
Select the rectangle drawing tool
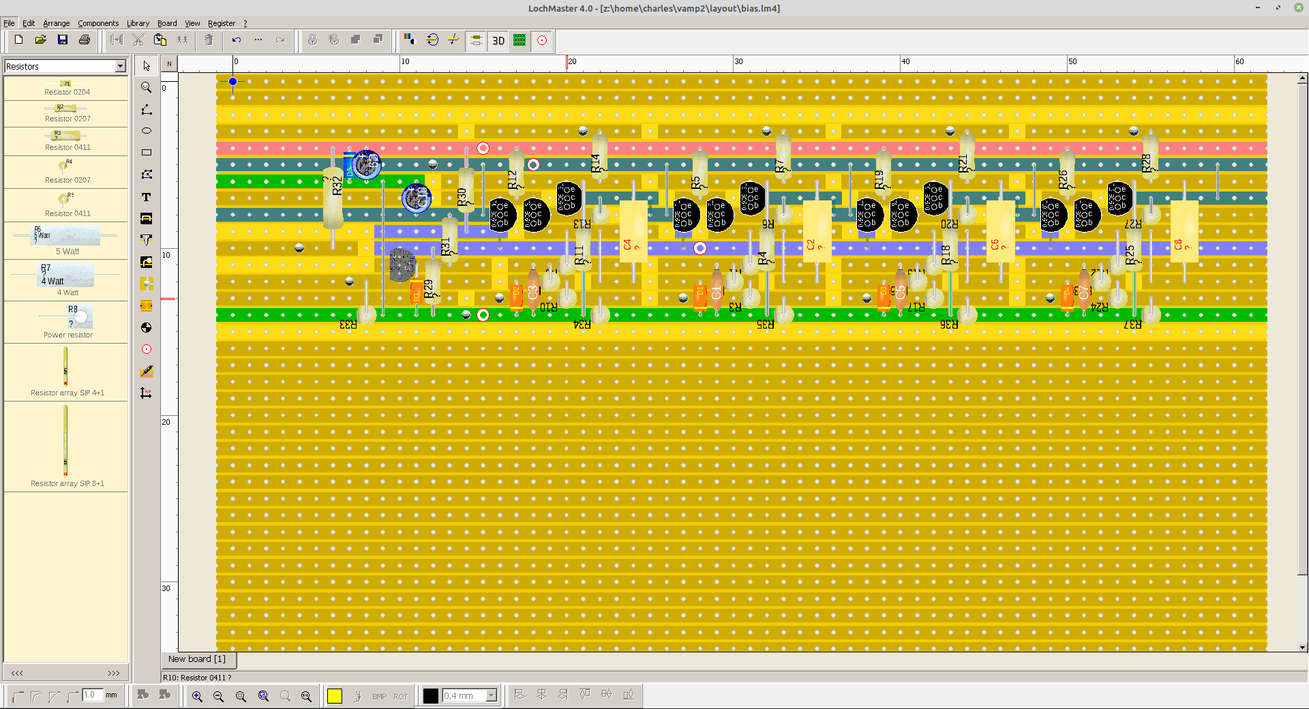click(147, 153)
